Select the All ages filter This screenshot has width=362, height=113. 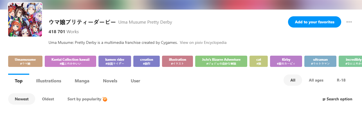point(316,80)
